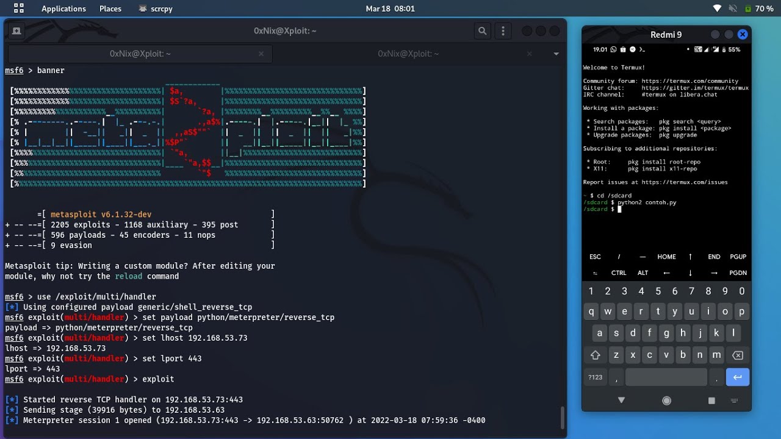
Task: Tap the Android back triangle button
Action: (621, 400)
